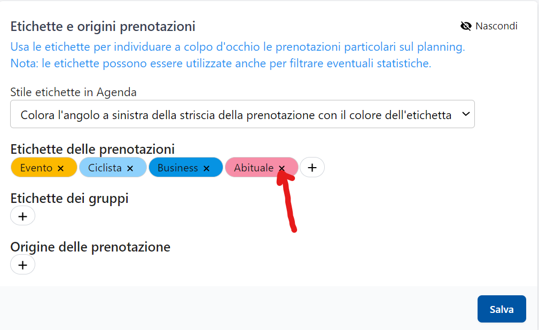Click the x on the Abituale tag
539x330 pixels.
[x=282, y=168]
